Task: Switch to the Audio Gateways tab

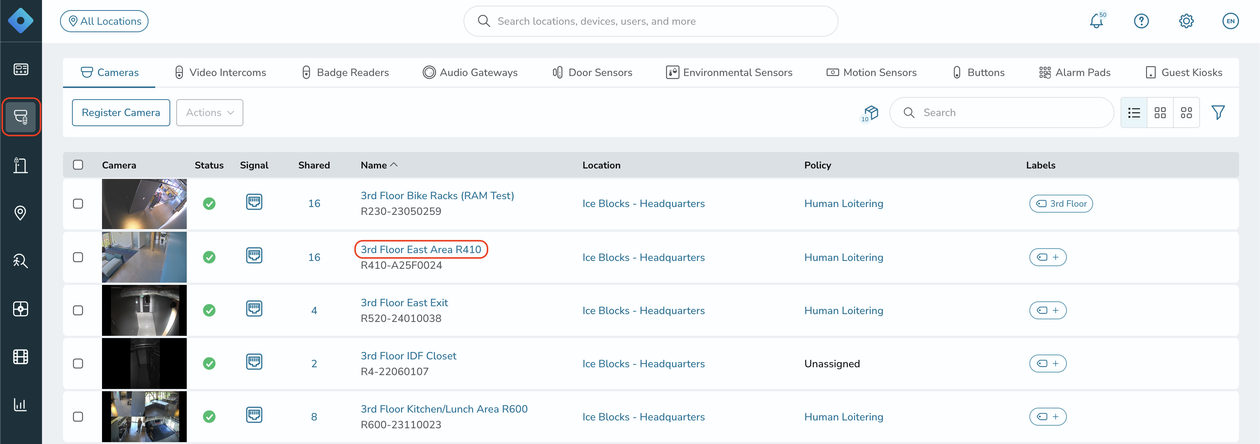Action: 470,72
